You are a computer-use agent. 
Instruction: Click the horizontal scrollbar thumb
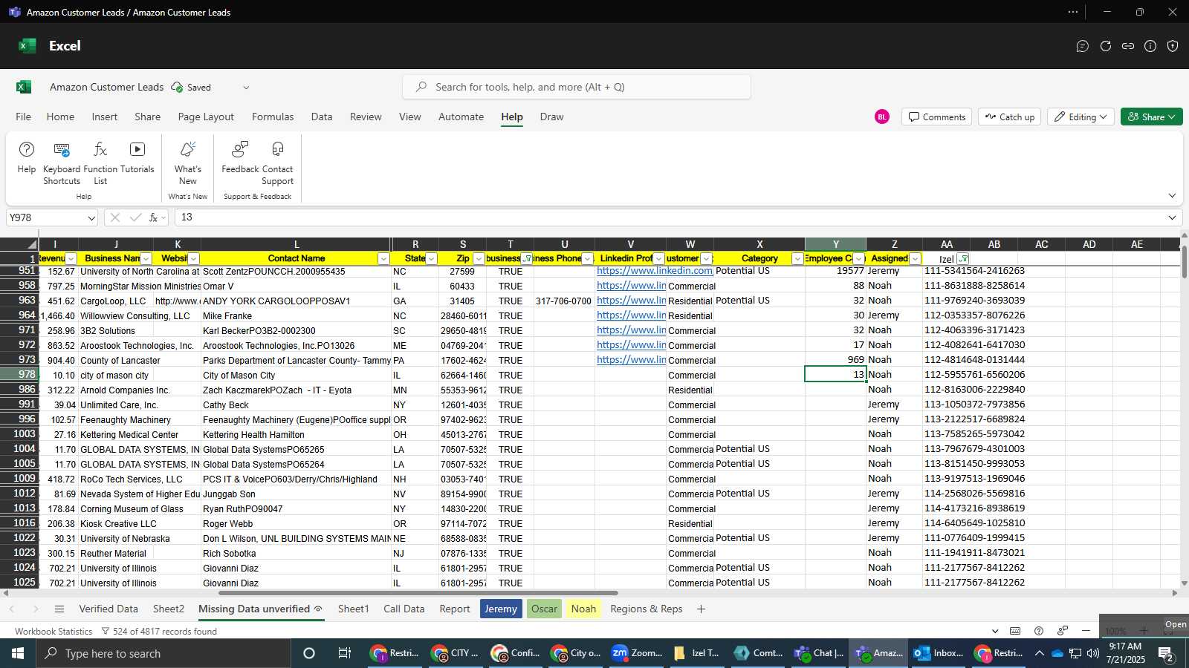418,593
